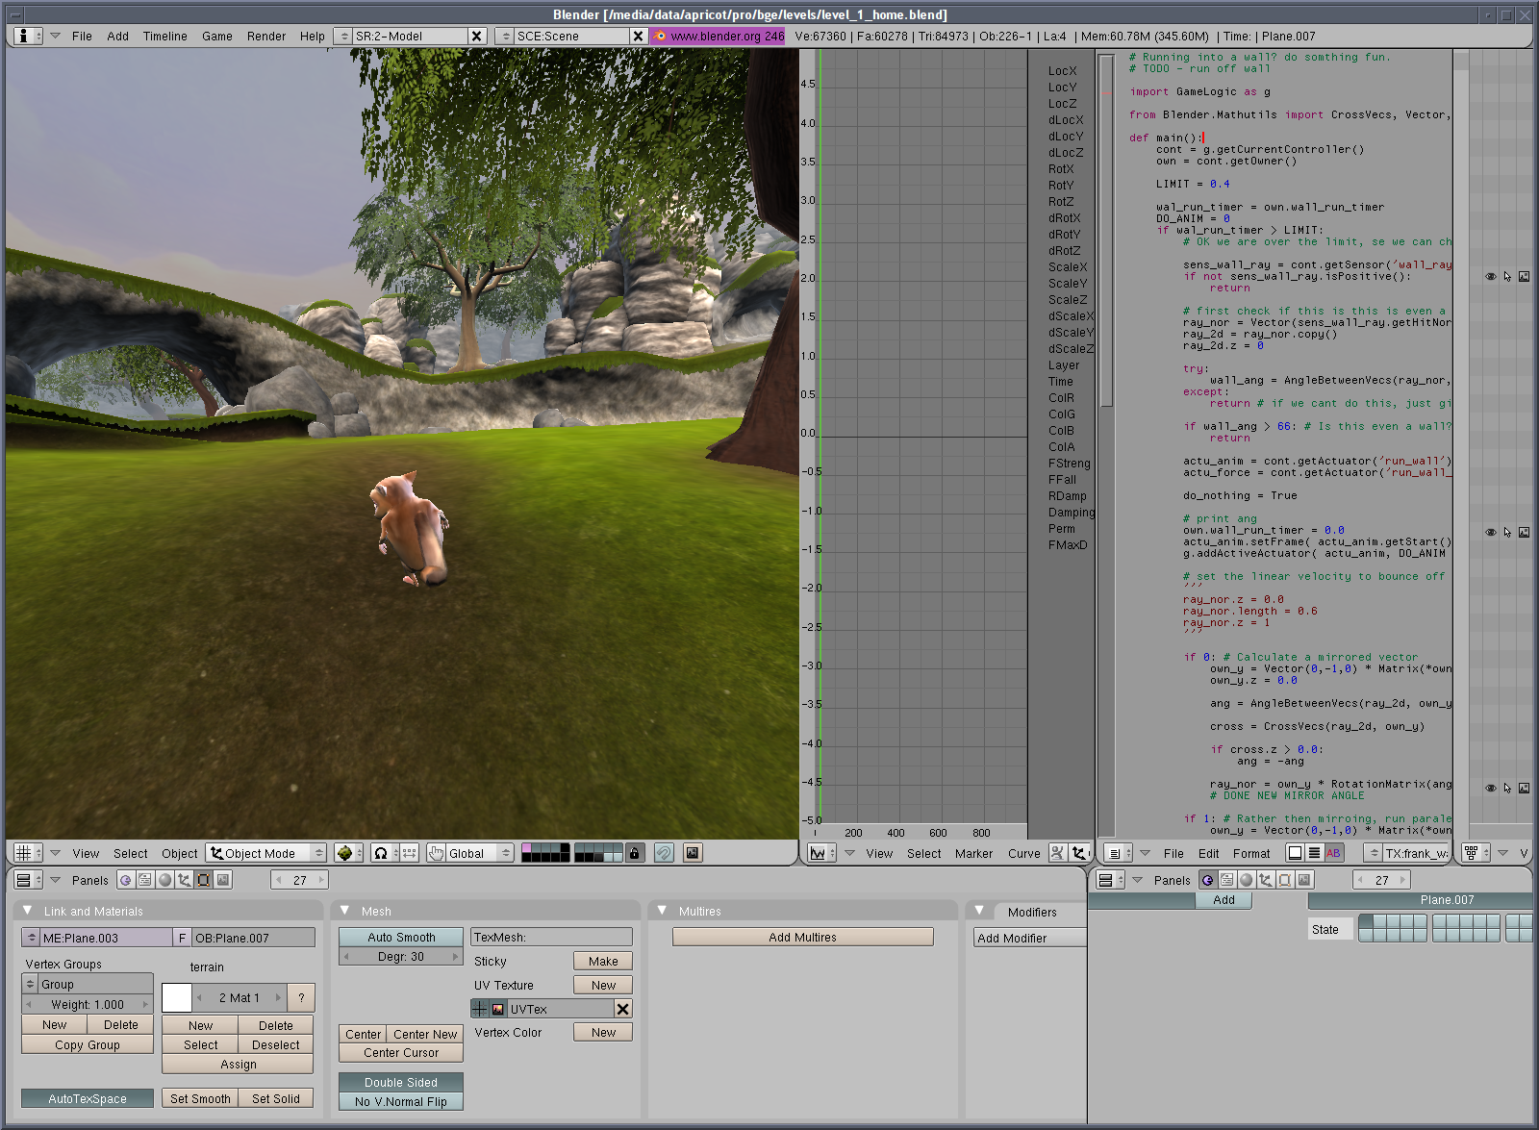Switch left panels to Editing context
This screenshot has height=1130, width=1539.
pos(203,880)
